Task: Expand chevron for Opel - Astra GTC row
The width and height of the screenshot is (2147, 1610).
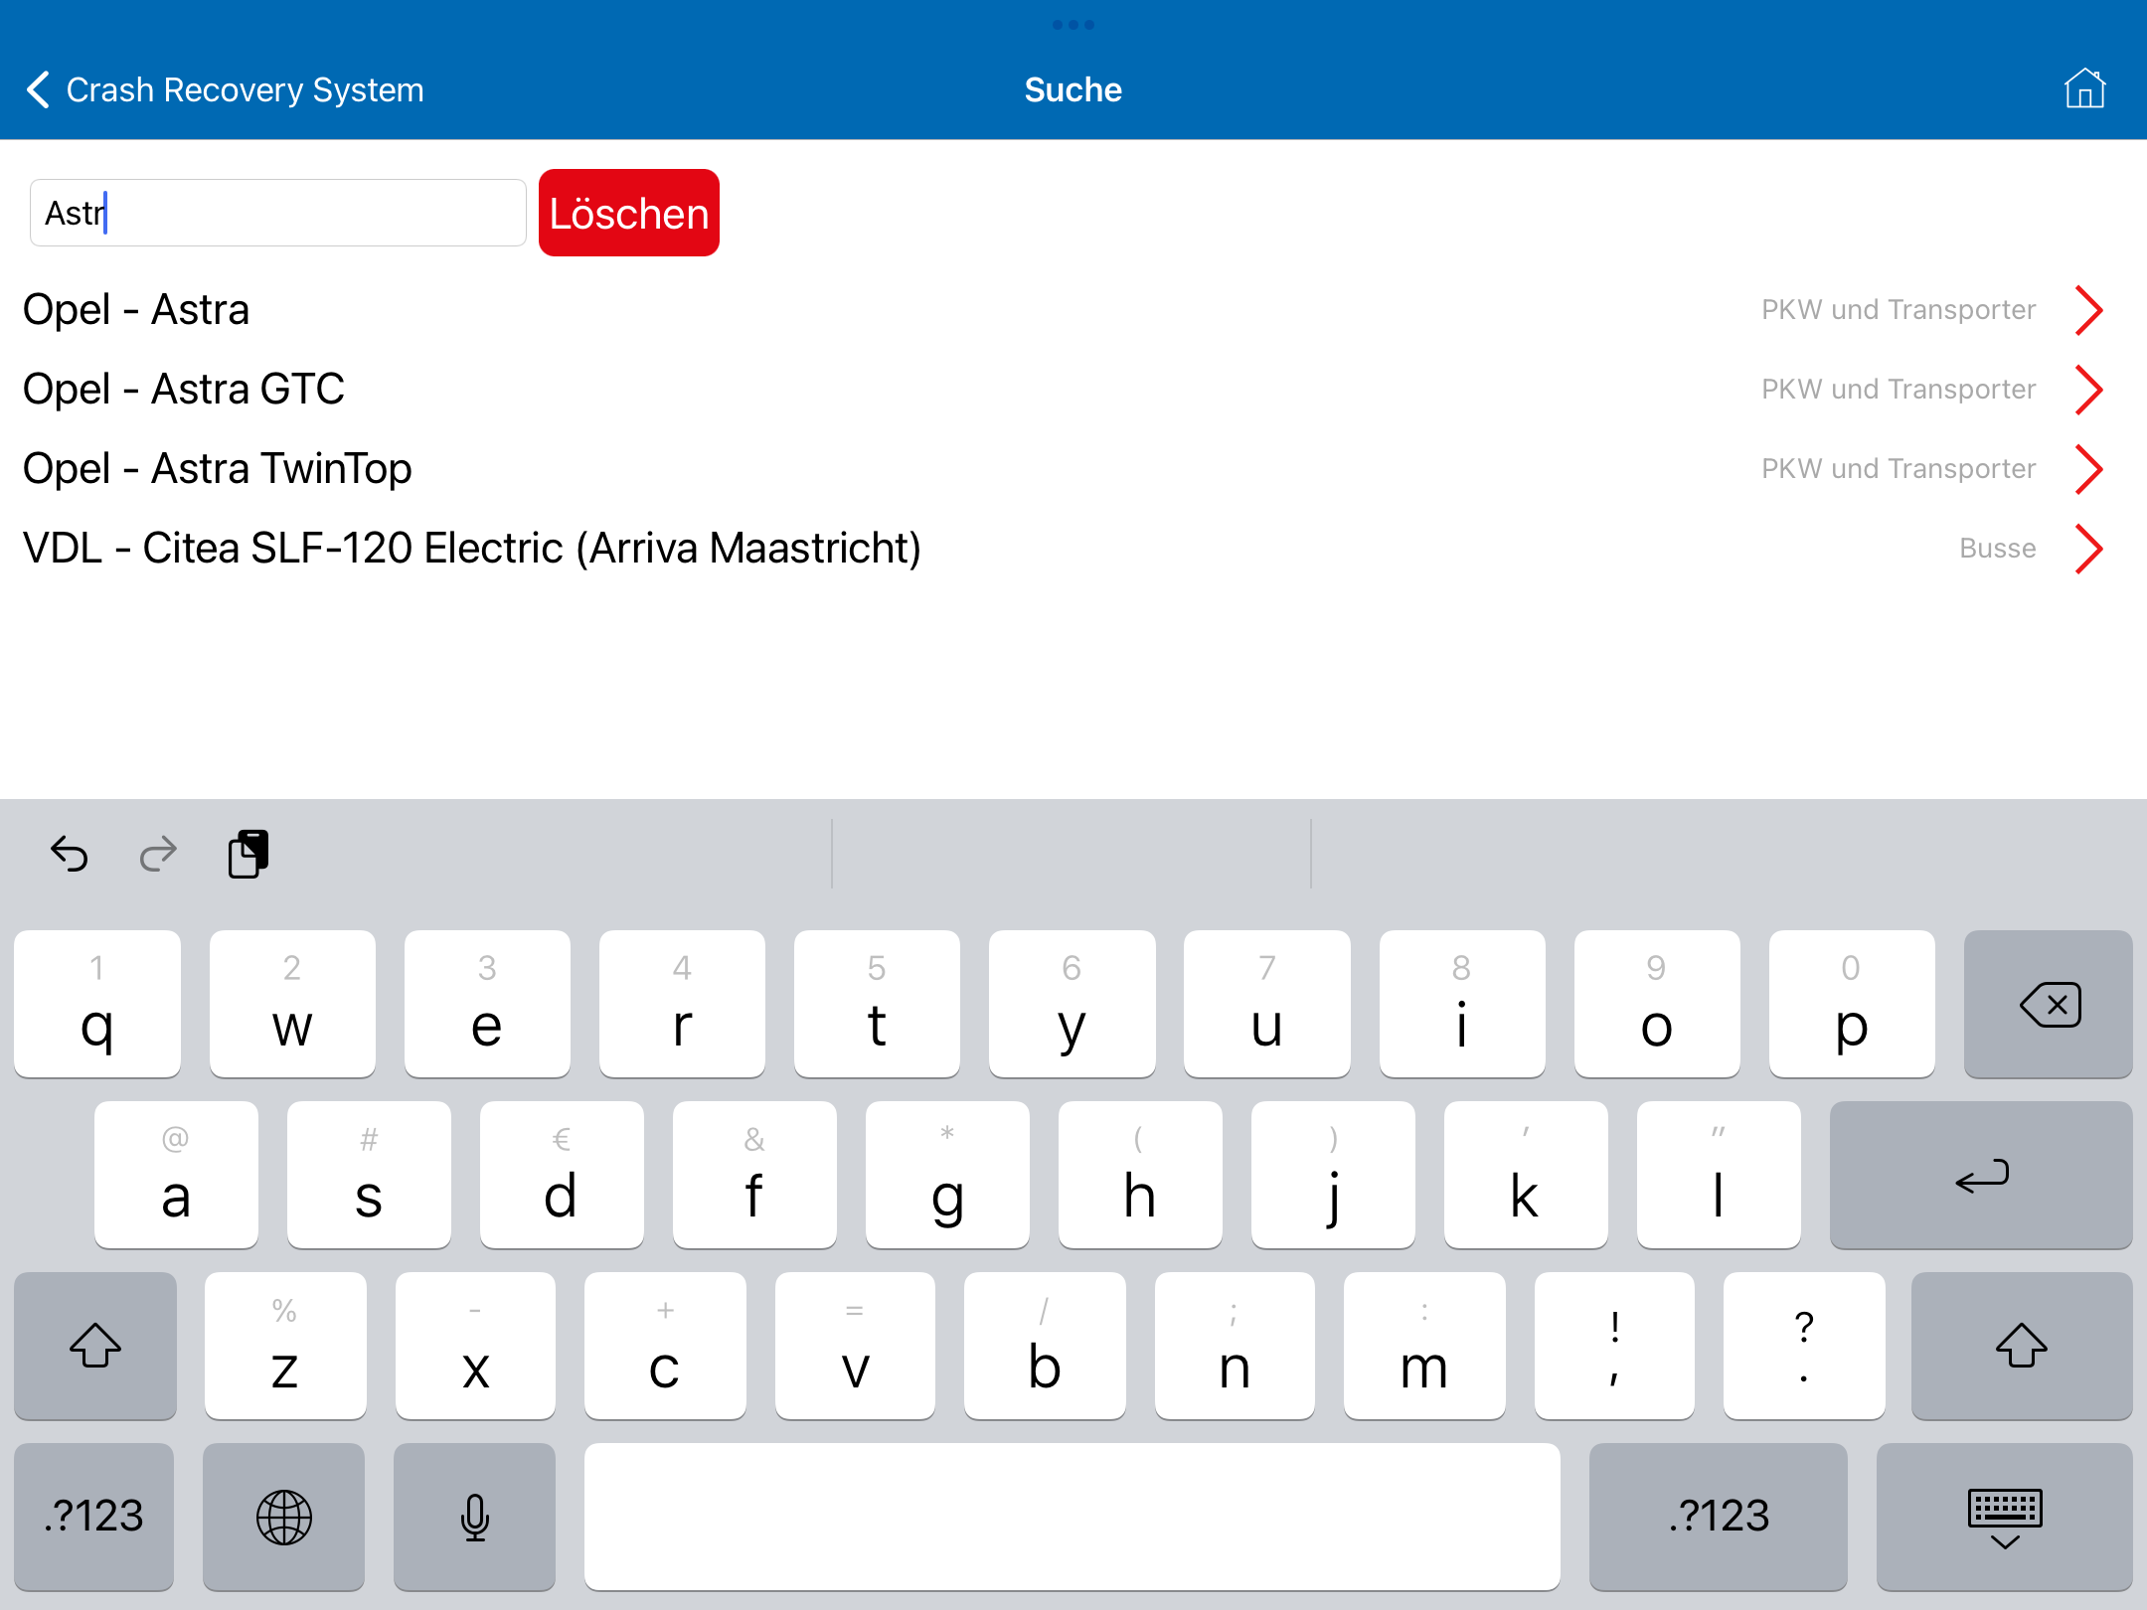Action: (x=2089, y=390)
